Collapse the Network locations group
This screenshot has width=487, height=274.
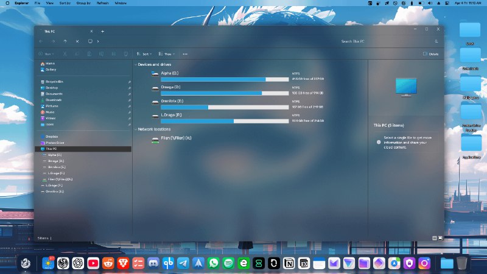136,129
